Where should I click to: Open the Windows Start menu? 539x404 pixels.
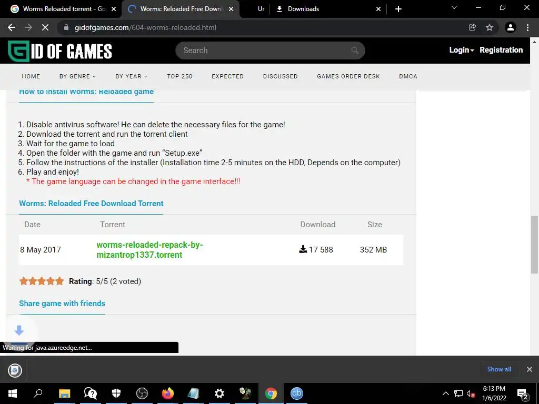point(13,393)
